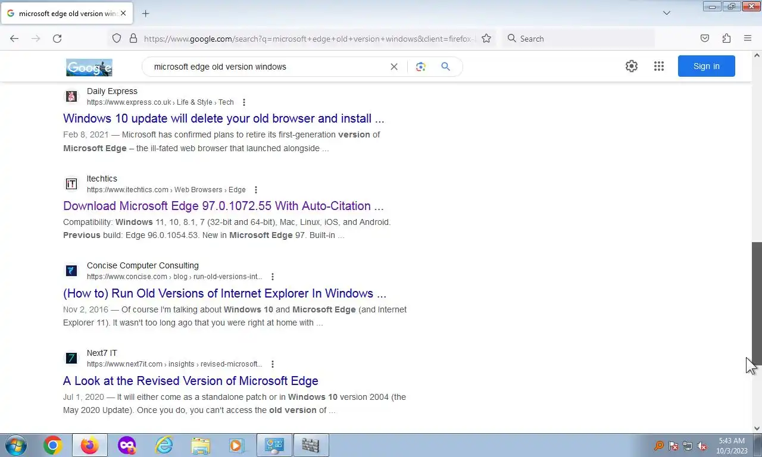Open Run Old Versions of Internet Explorer result
762x457 pixels.
tap(225, 293)
